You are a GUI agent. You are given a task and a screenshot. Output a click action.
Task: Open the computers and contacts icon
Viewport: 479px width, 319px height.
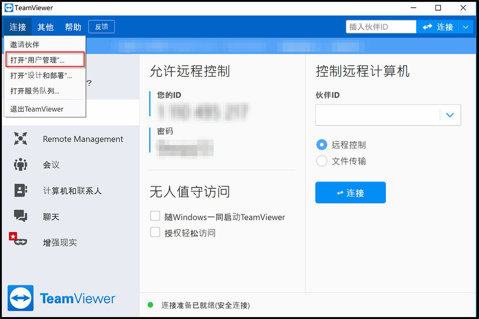coord(21,190)
